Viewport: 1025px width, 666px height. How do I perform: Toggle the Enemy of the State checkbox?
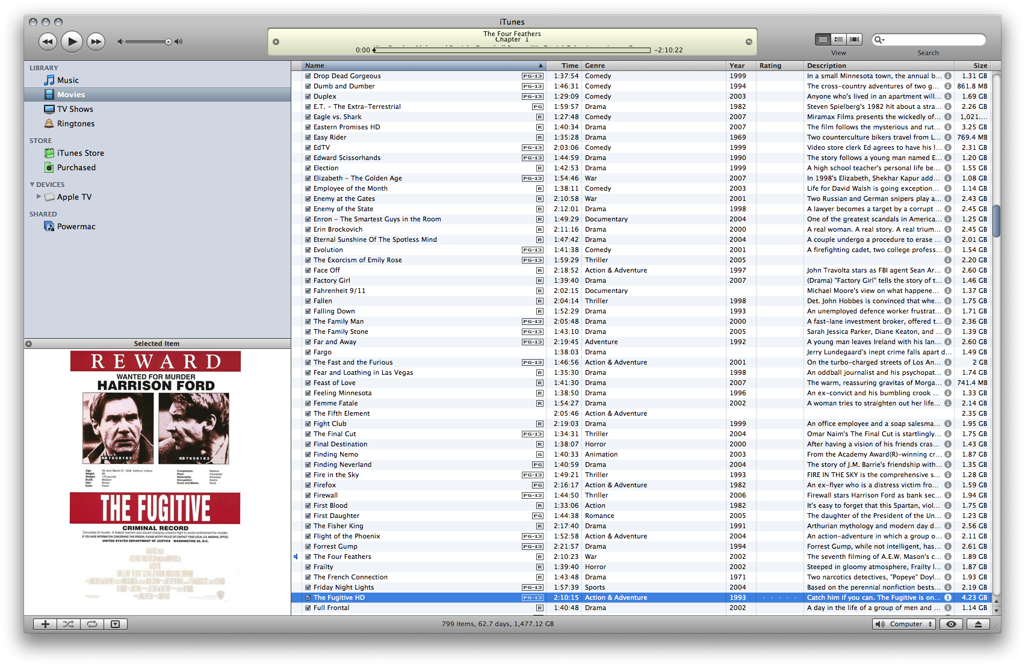308,209
